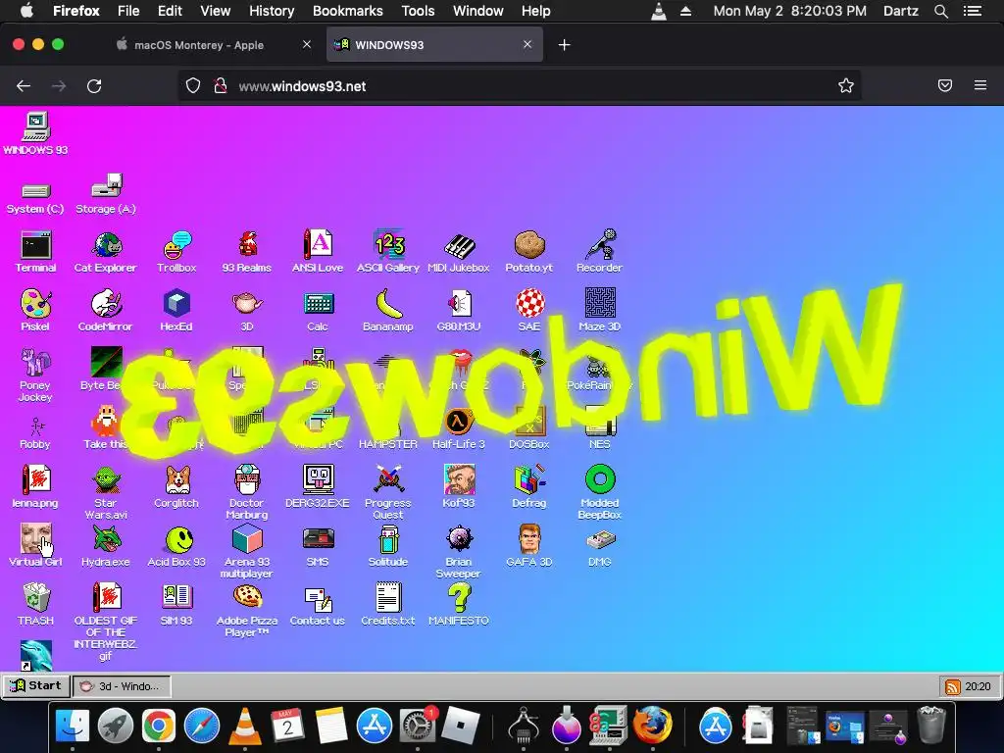Launch the ANSI Love icon

pyautogui.click(x=318, y=245)
